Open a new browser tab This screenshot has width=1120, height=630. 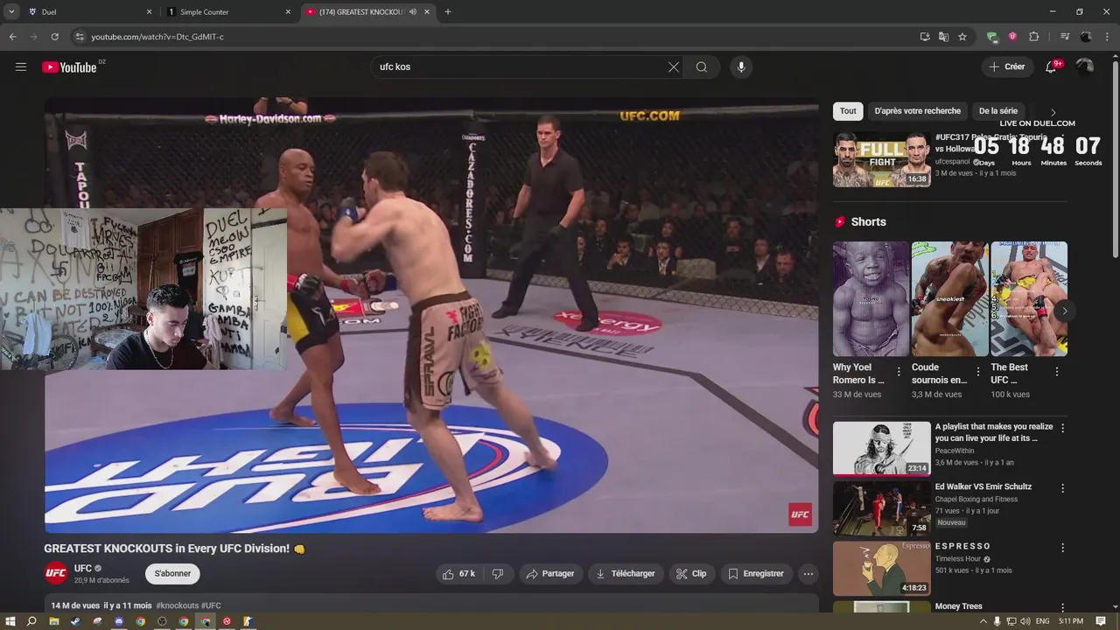point(448,12)
